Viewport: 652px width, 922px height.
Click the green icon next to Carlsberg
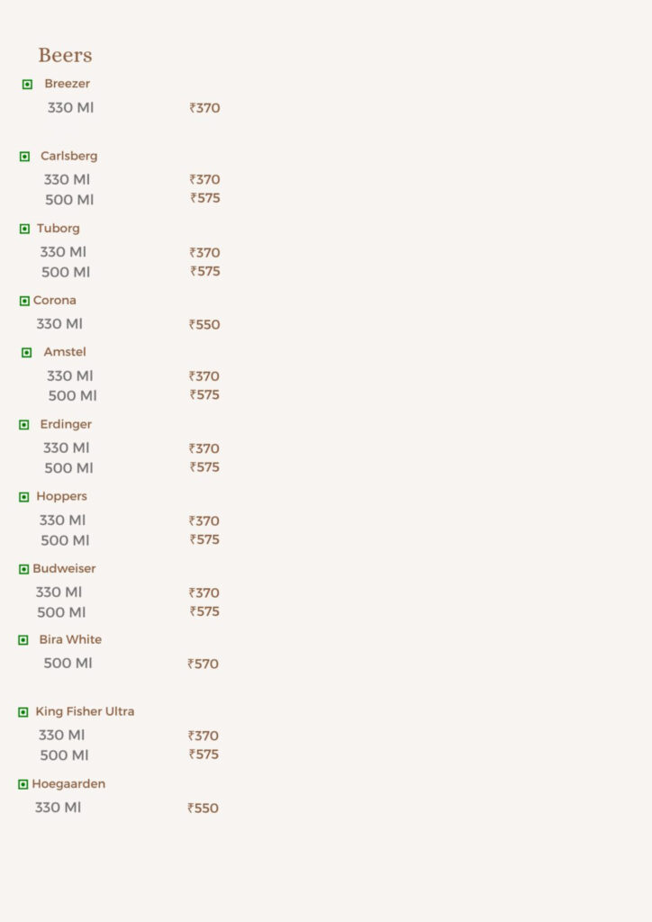(x=24, y=157)
